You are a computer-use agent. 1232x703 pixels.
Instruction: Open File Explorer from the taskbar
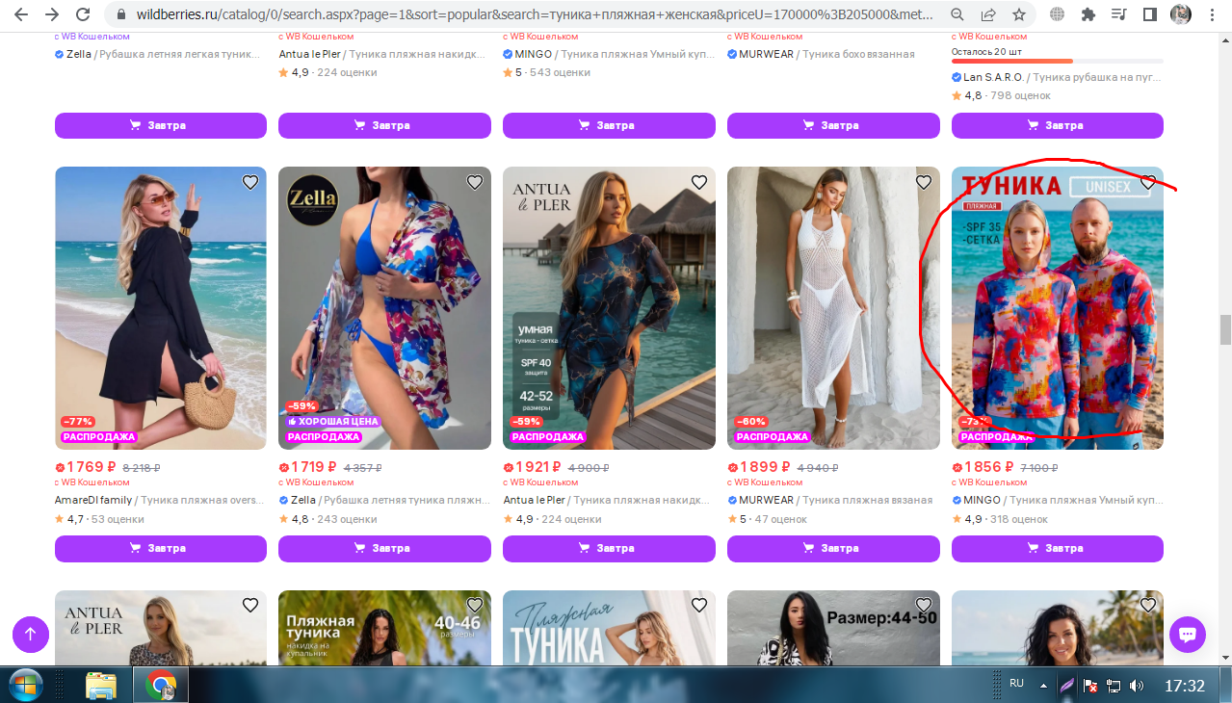pyautogui.click(x=101, y=686)
